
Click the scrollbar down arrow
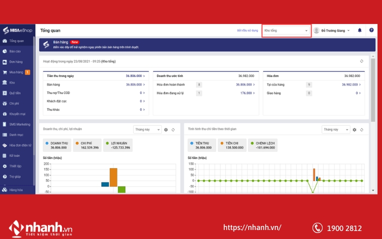(373, 190)
